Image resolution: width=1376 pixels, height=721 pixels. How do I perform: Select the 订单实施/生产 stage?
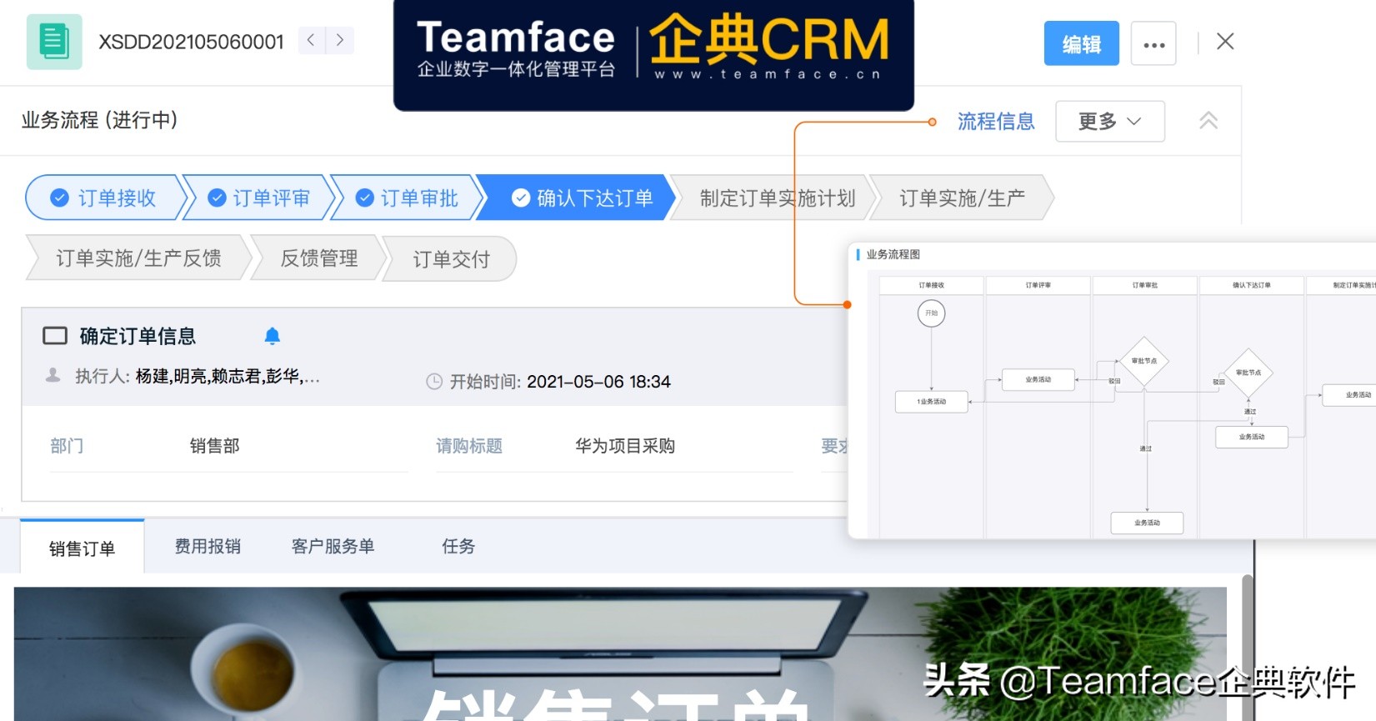coord(962,198)
